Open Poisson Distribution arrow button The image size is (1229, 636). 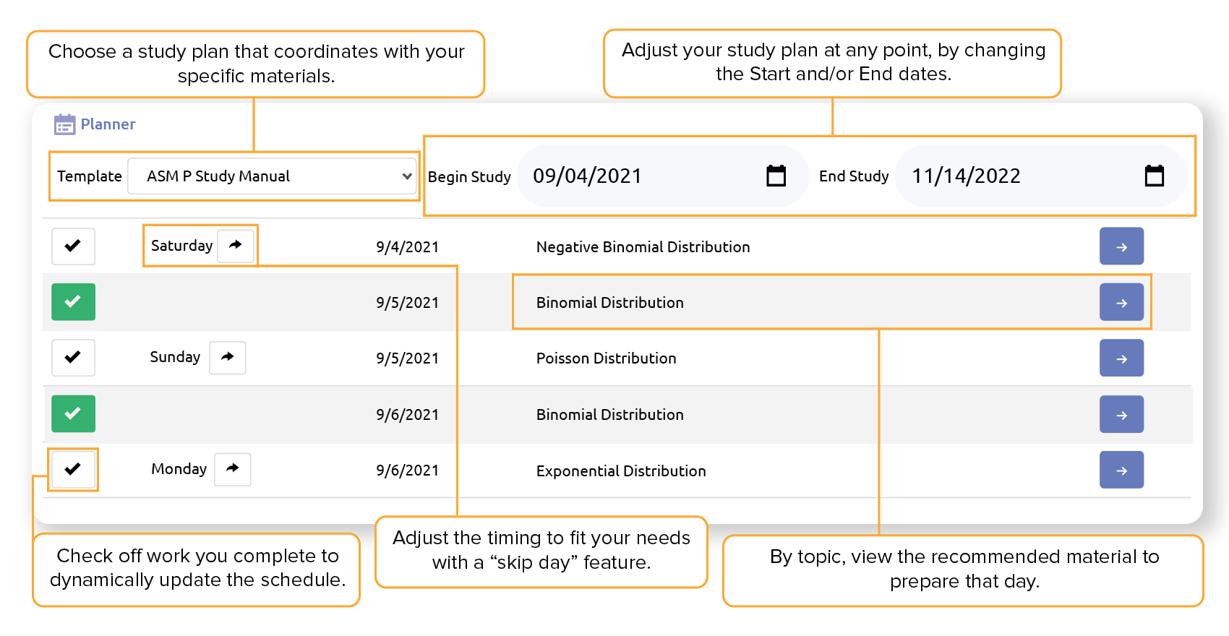coord(1121,358)
